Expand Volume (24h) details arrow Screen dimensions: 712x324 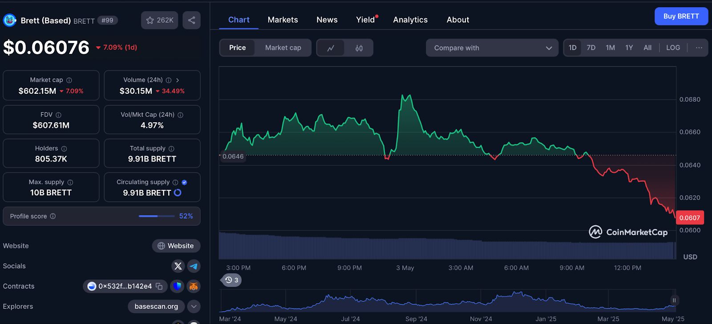tap(178, 80)
